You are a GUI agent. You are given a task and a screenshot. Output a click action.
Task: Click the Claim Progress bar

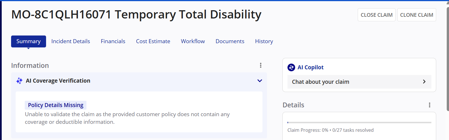[359, 122]
